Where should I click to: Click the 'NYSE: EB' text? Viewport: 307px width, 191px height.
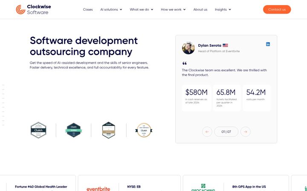[134, 187]
